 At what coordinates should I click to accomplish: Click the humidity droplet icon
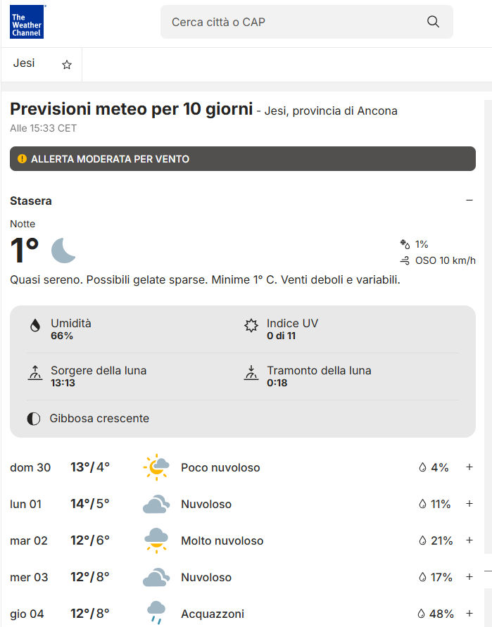[x=34, y=326]
